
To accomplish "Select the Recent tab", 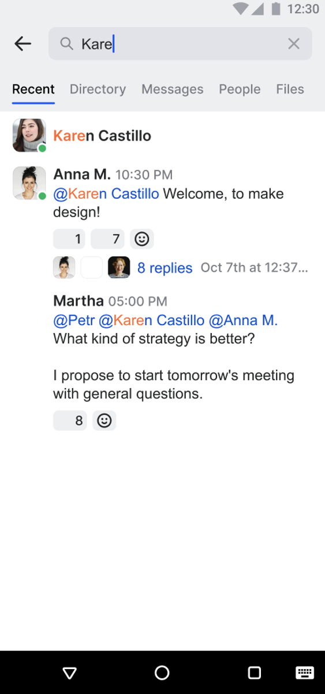I will point(33,89).
